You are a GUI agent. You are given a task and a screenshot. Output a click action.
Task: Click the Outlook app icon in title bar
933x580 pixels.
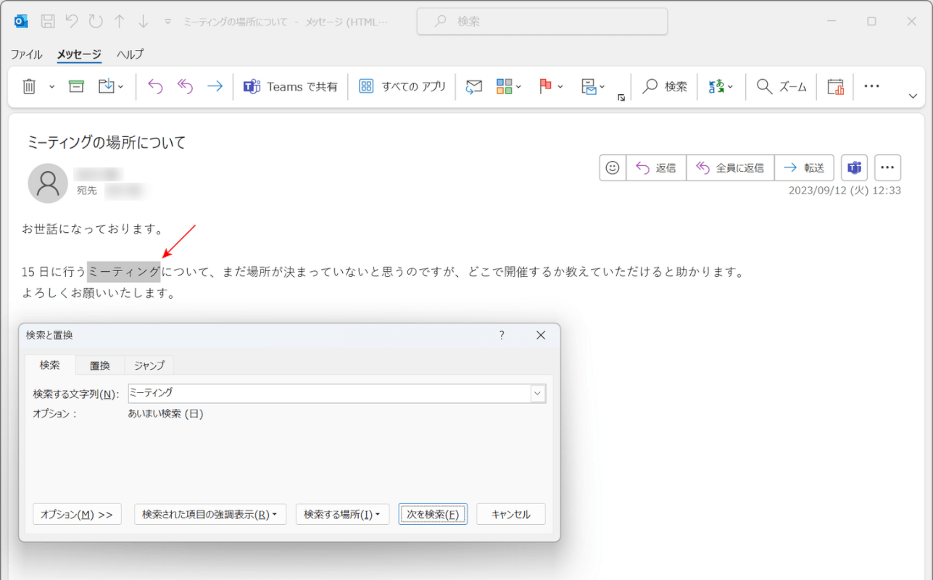[x=21, y=22]
